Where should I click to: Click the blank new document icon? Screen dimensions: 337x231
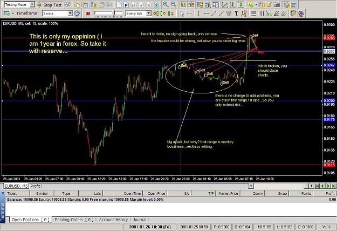pos(119,5)
